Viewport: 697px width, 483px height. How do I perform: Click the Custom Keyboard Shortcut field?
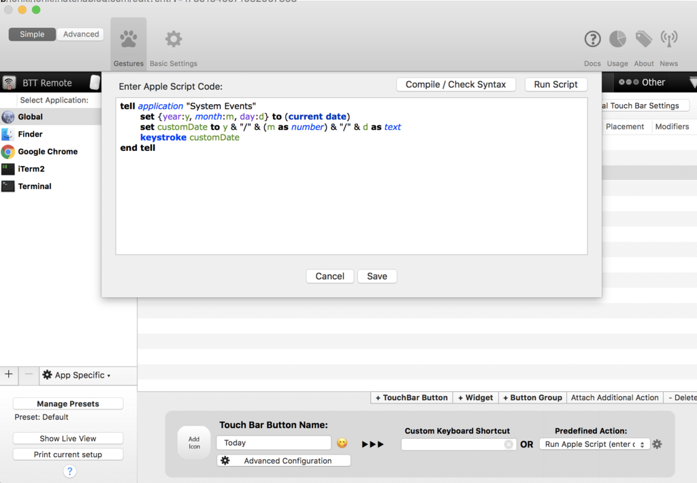458,444
